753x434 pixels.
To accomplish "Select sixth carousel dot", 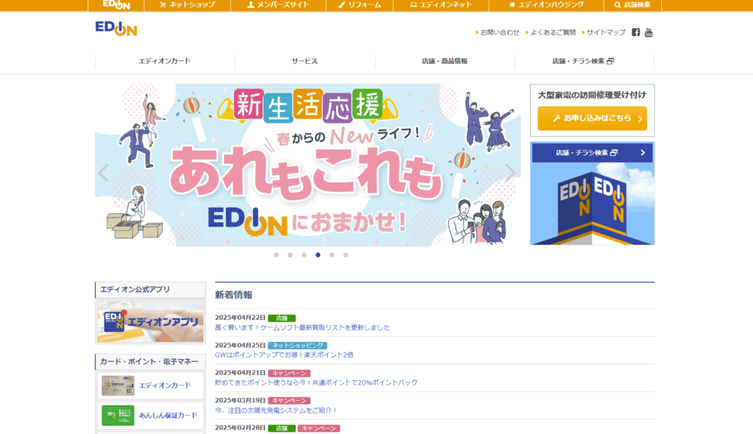I will 346,255.
